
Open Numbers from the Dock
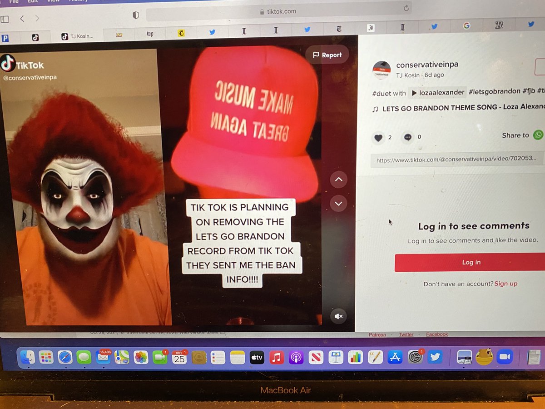[x=355, y=358]
